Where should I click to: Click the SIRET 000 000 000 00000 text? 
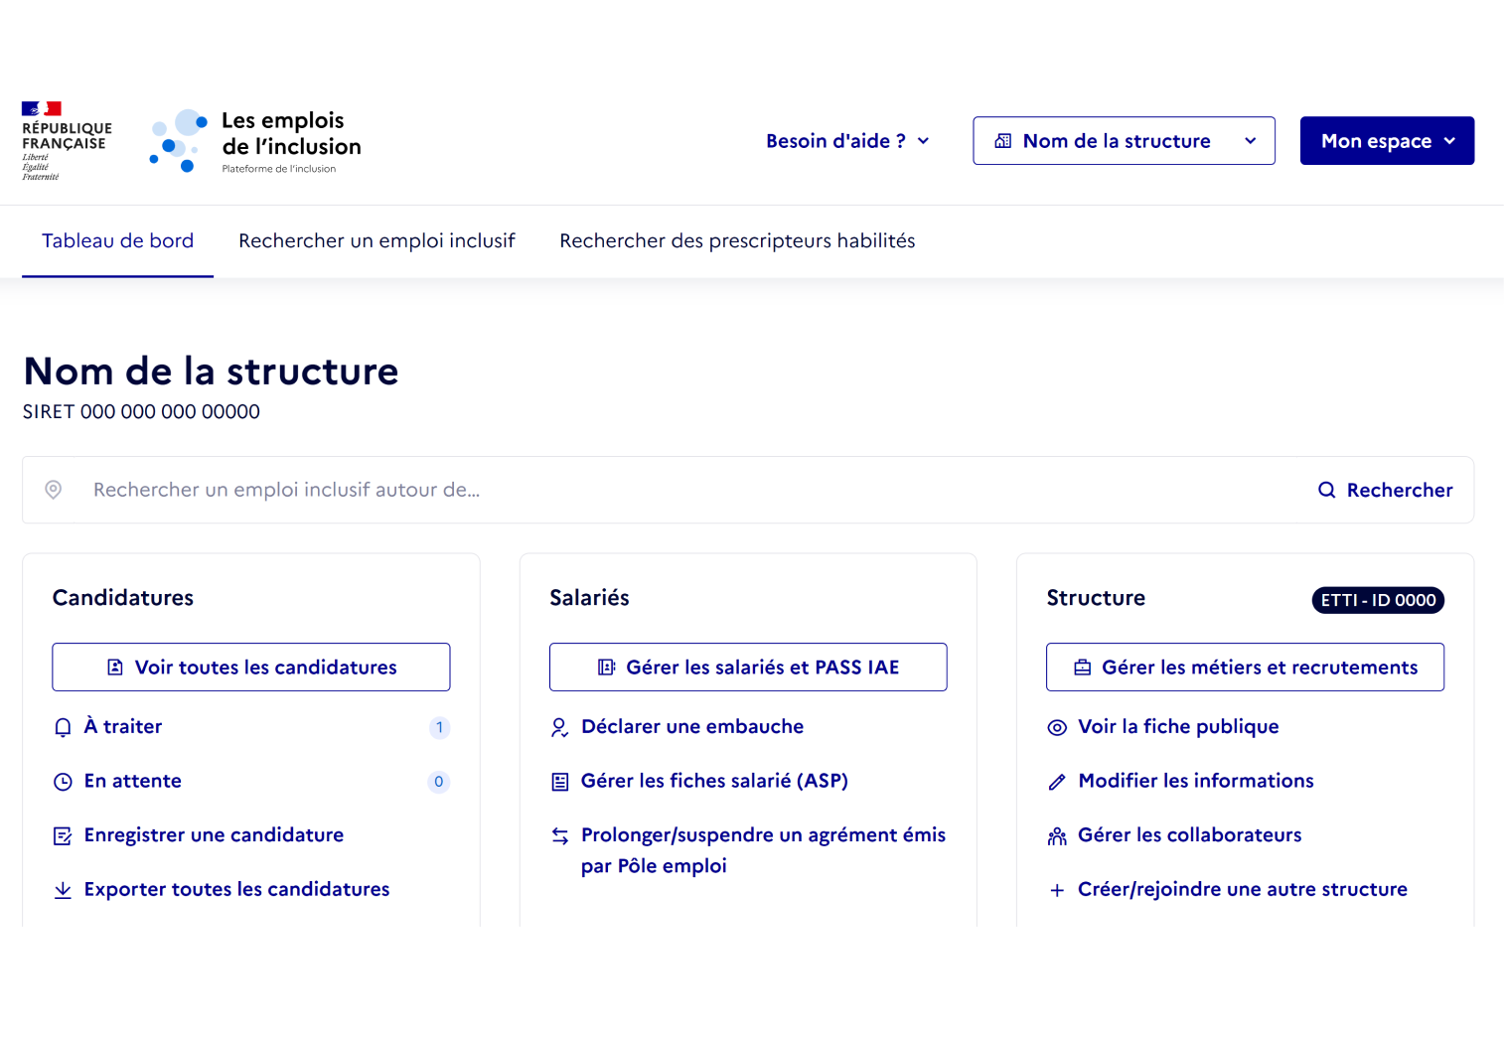click(141, 412)
